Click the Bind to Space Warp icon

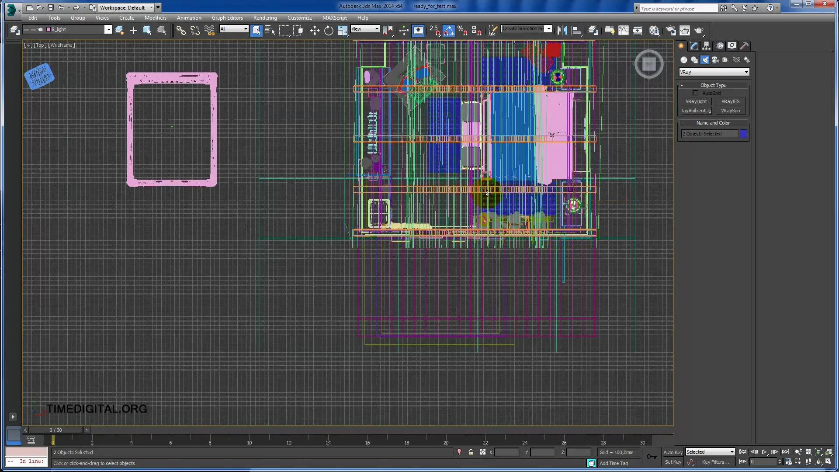click(209, 30)
